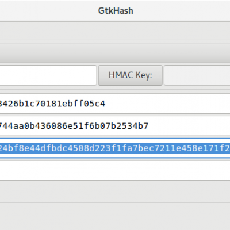Click the empty white row below highlighted digest
Screen dimensions: 230x230
[115, 170]
